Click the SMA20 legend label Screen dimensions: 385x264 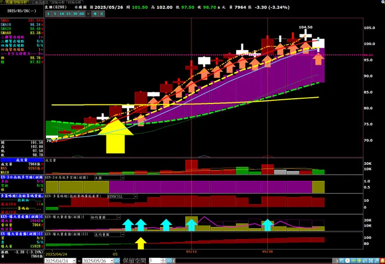click(6, 29)
